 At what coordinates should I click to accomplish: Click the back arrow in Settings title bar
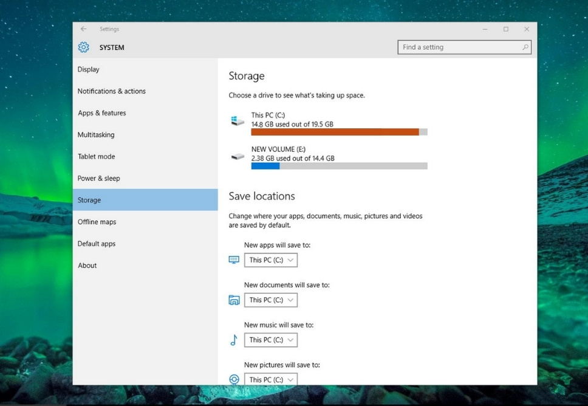pos(84,29)
